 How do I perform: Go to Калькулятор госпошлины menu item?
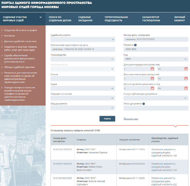(151, 19)
